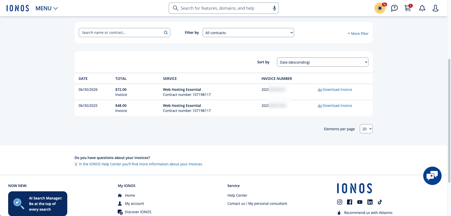451x216 pixels.
Task: Open the Sort by Date (descending) dropdown
Action: click(323, 62)
